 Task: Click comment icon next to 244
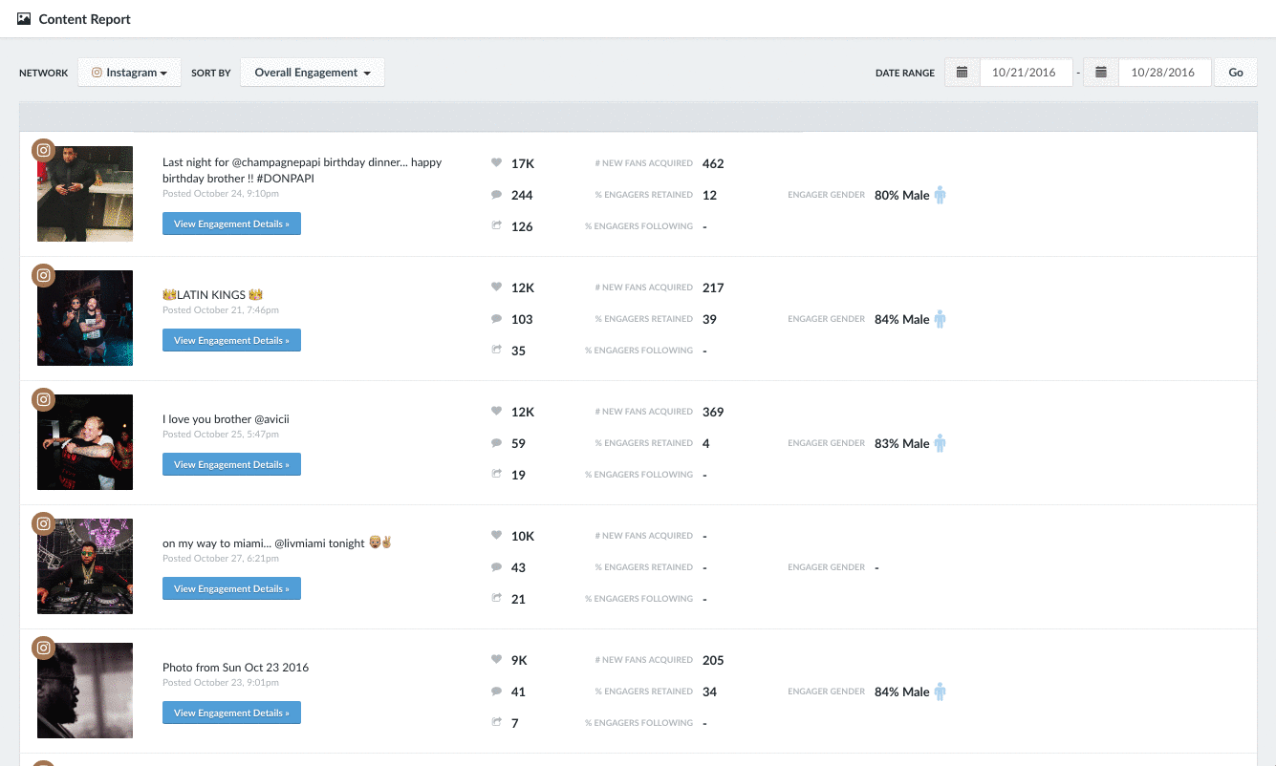[496, 194]
